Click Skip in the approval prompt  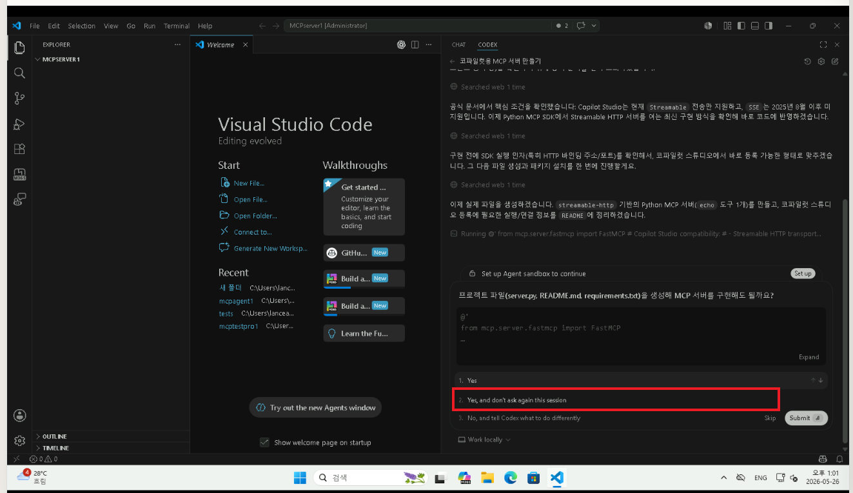coord(770,418)
